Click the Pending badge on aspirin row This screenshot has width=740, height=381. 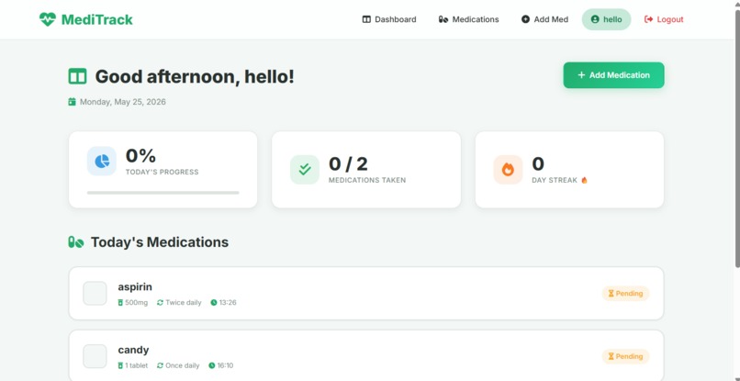coord(625,293)
